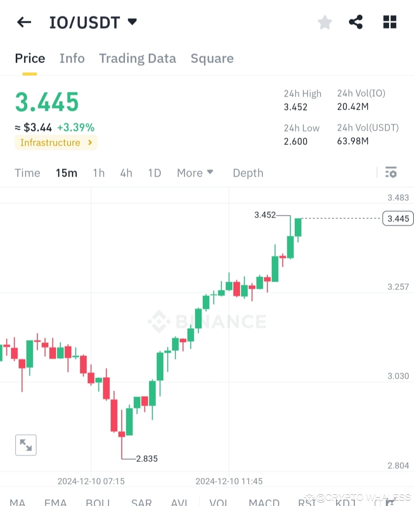The width and height of the screenshot is (414, 506).
Task: Share the IO/USDT chart via the share icon
Action: (x=355, y=22)
